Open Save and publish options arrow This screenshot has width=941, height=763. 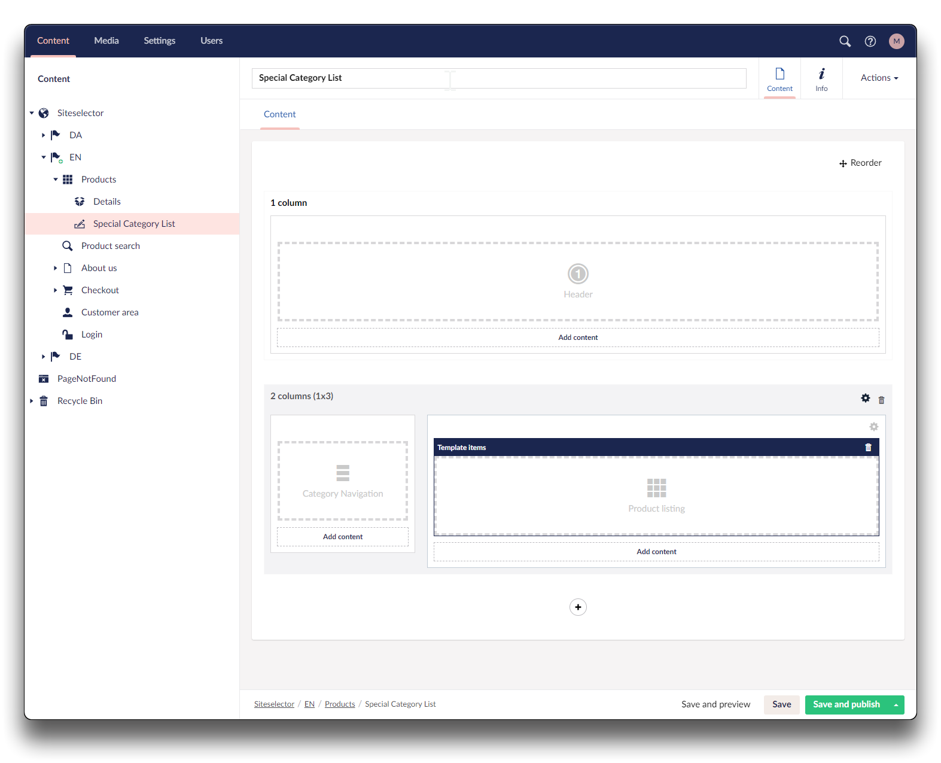896,705
